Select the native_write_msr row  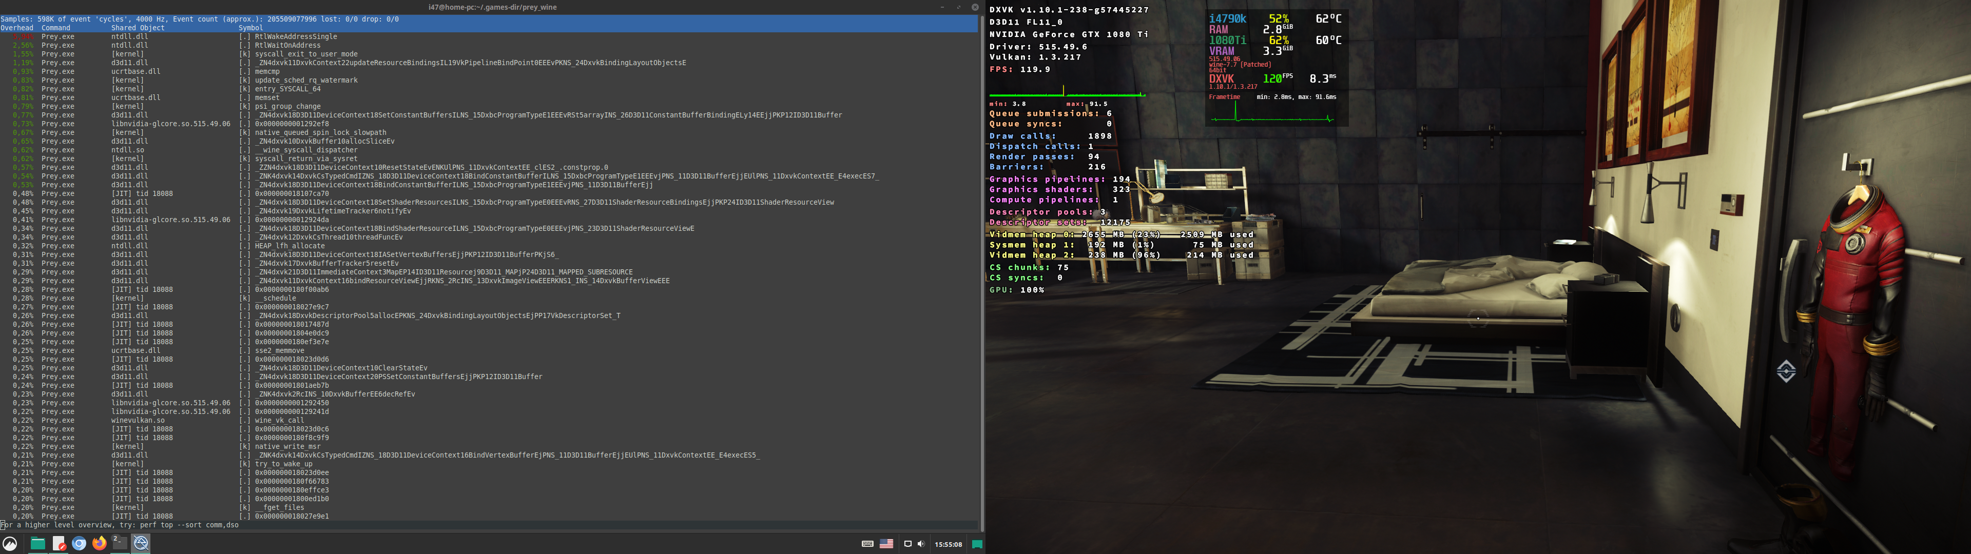point(490,446)
